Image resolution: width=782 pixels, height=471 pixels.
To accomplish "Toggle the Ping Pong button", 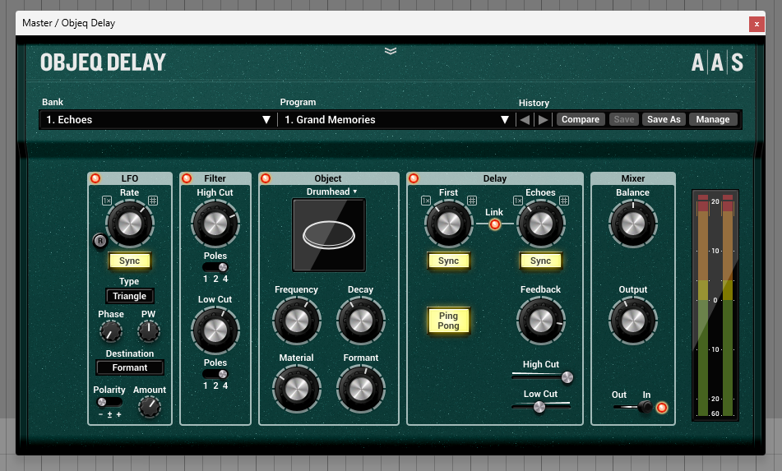I will tap(448, 321).
